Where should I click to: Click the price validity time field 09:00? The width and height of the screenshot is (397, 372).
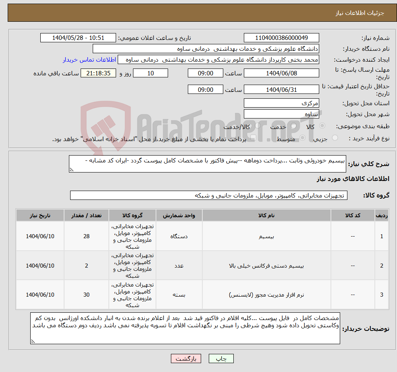coord(205,89)
